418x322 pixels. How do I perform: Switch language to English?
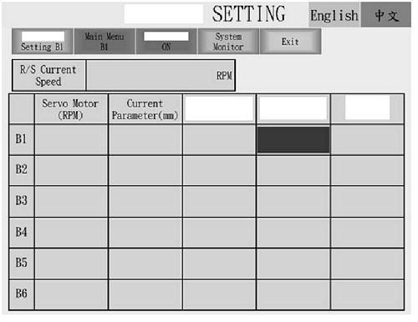coord(334,15)
